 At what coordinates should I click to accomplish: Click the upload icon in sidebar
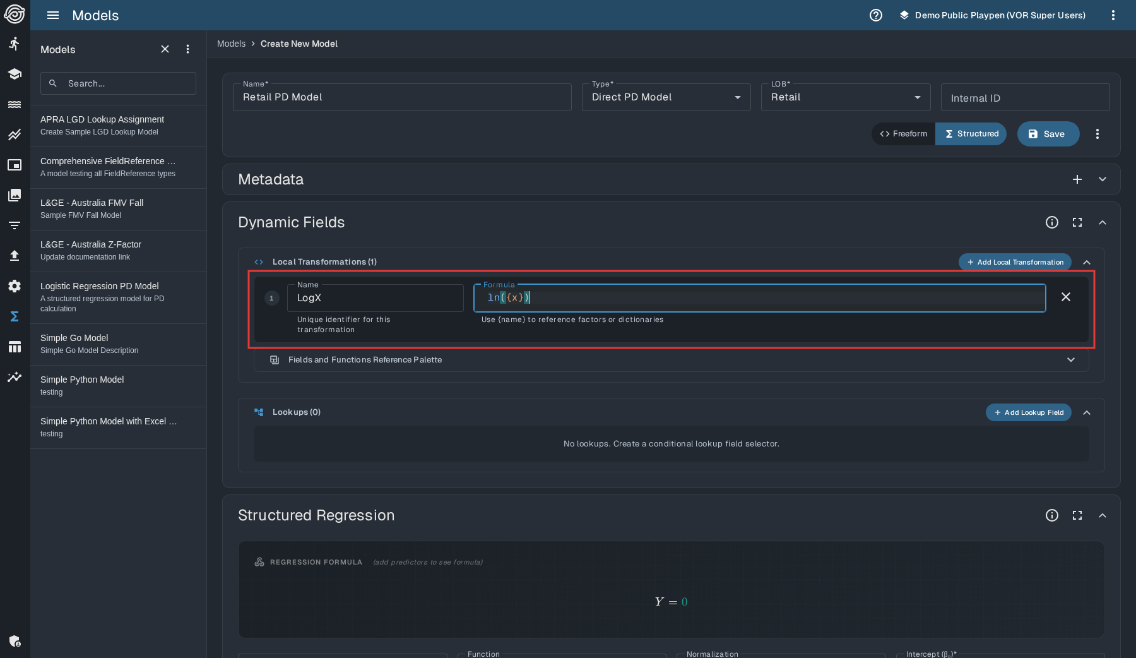[15, 256]
